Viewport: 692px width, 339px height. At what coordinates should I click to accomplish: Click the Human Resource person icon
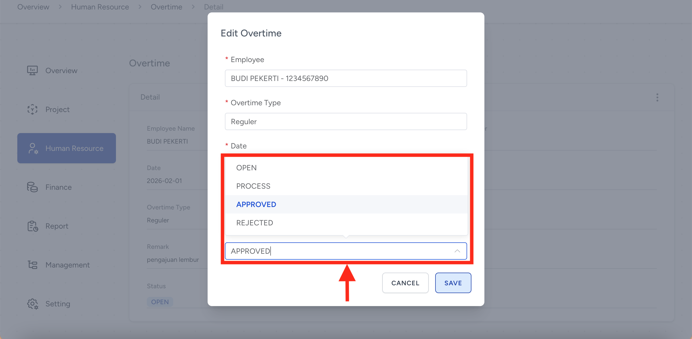(33, 148)
